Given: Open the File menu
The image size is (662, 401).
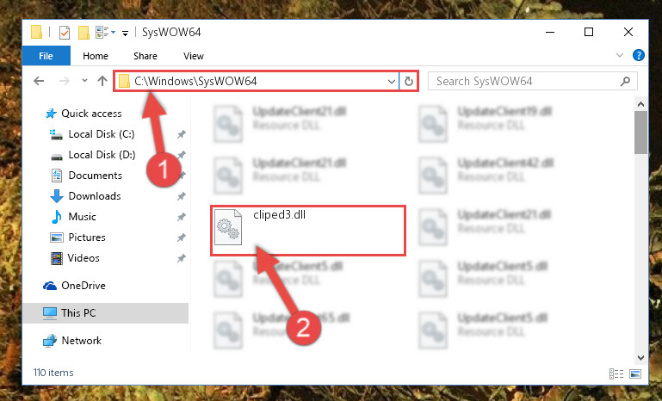Looking at the screenshot, I should point(46,56).
